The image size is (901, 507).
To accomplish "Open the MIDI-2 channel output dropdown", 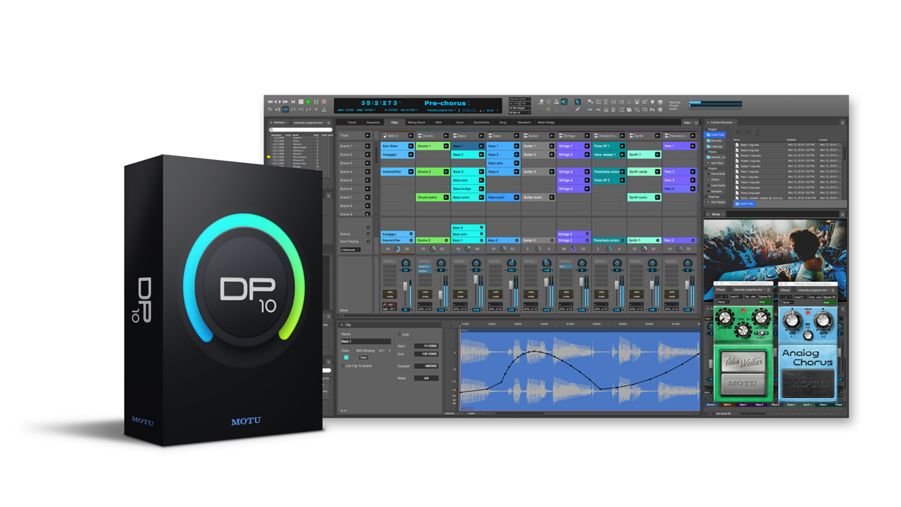I will tap(390, 309).
